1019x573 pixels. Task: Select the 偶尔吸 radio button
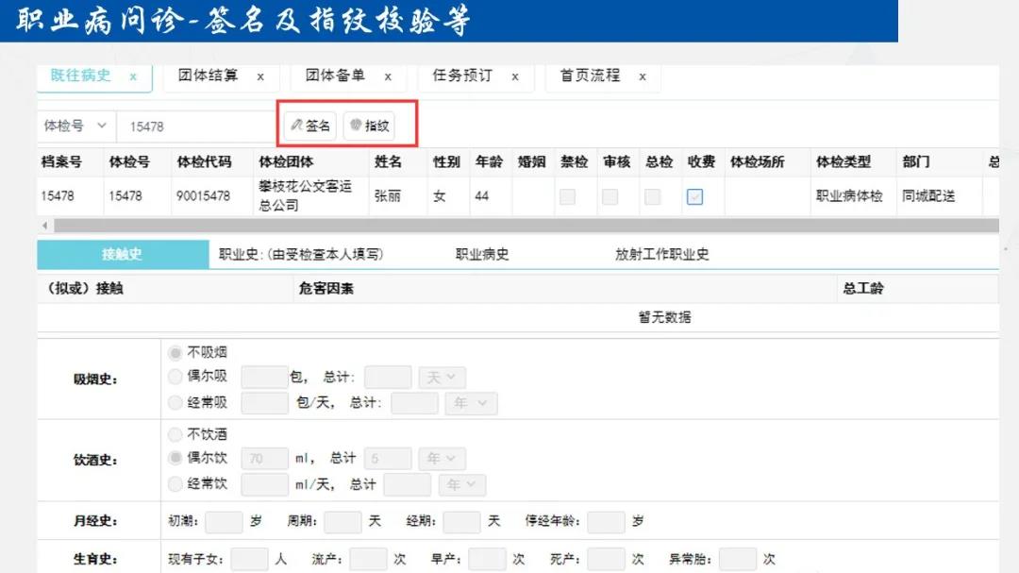(175, 377)
